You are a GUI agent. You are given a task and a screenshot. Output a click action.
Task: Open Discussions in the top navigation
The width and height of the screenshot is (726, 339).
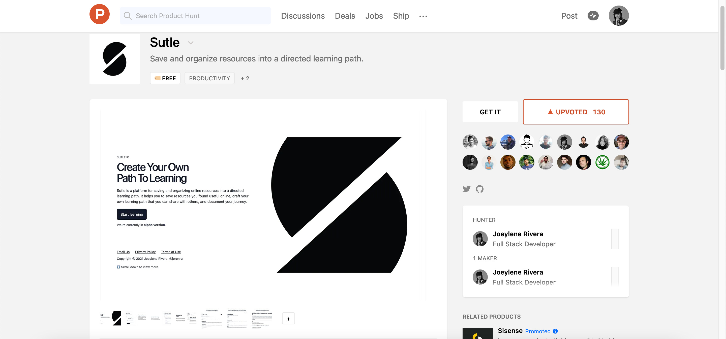point(303,16)
